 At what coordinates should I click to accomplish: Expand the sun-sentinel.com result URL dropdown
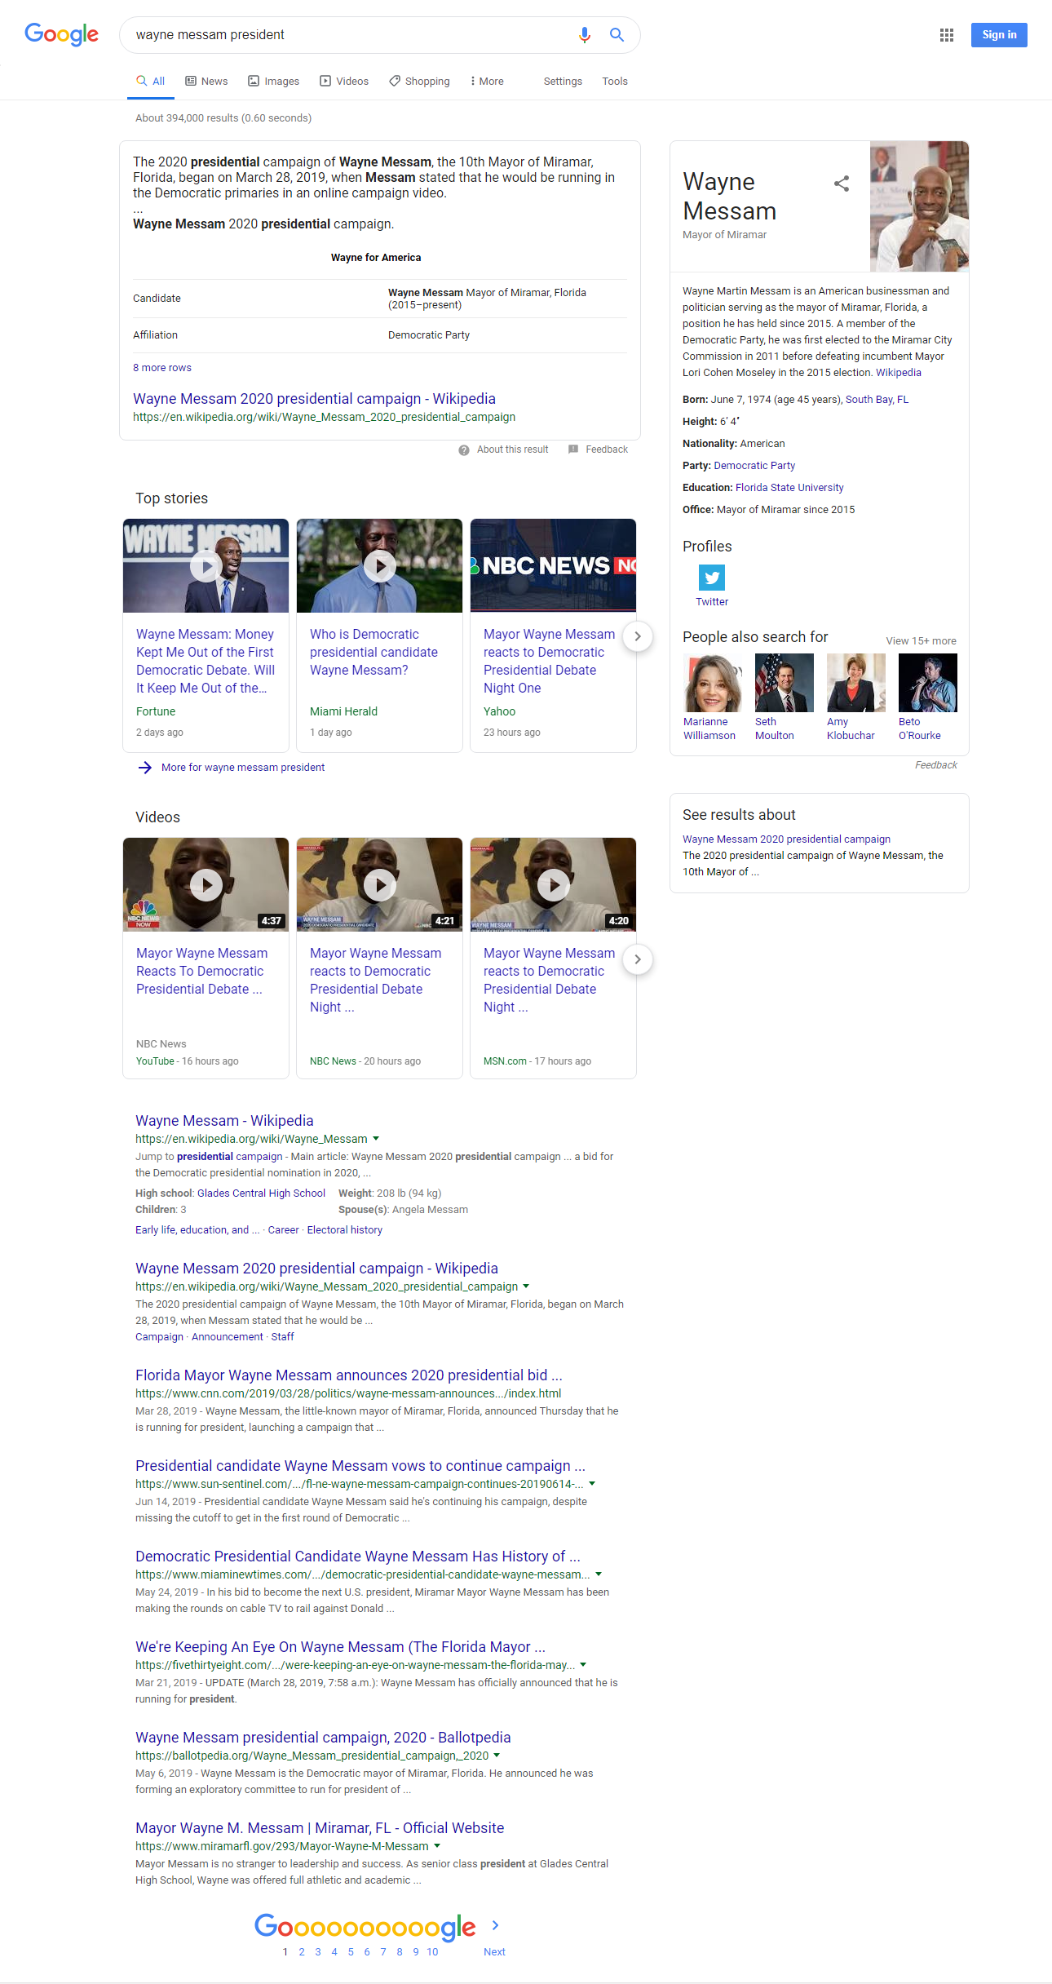[x=592, y=1484]
